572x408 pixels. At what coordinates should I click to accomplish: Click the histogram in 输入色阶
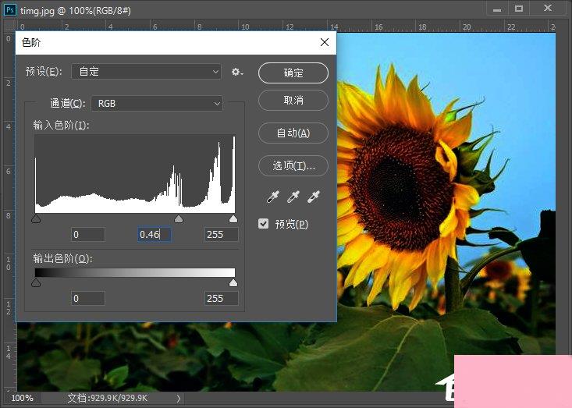point(135,174)
